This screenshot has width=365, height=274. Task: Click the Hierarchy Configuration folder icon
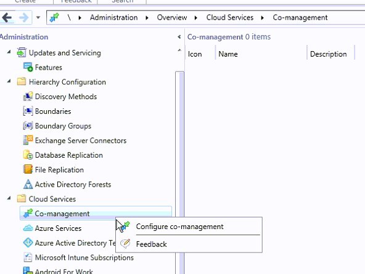(x=22, y=81)
